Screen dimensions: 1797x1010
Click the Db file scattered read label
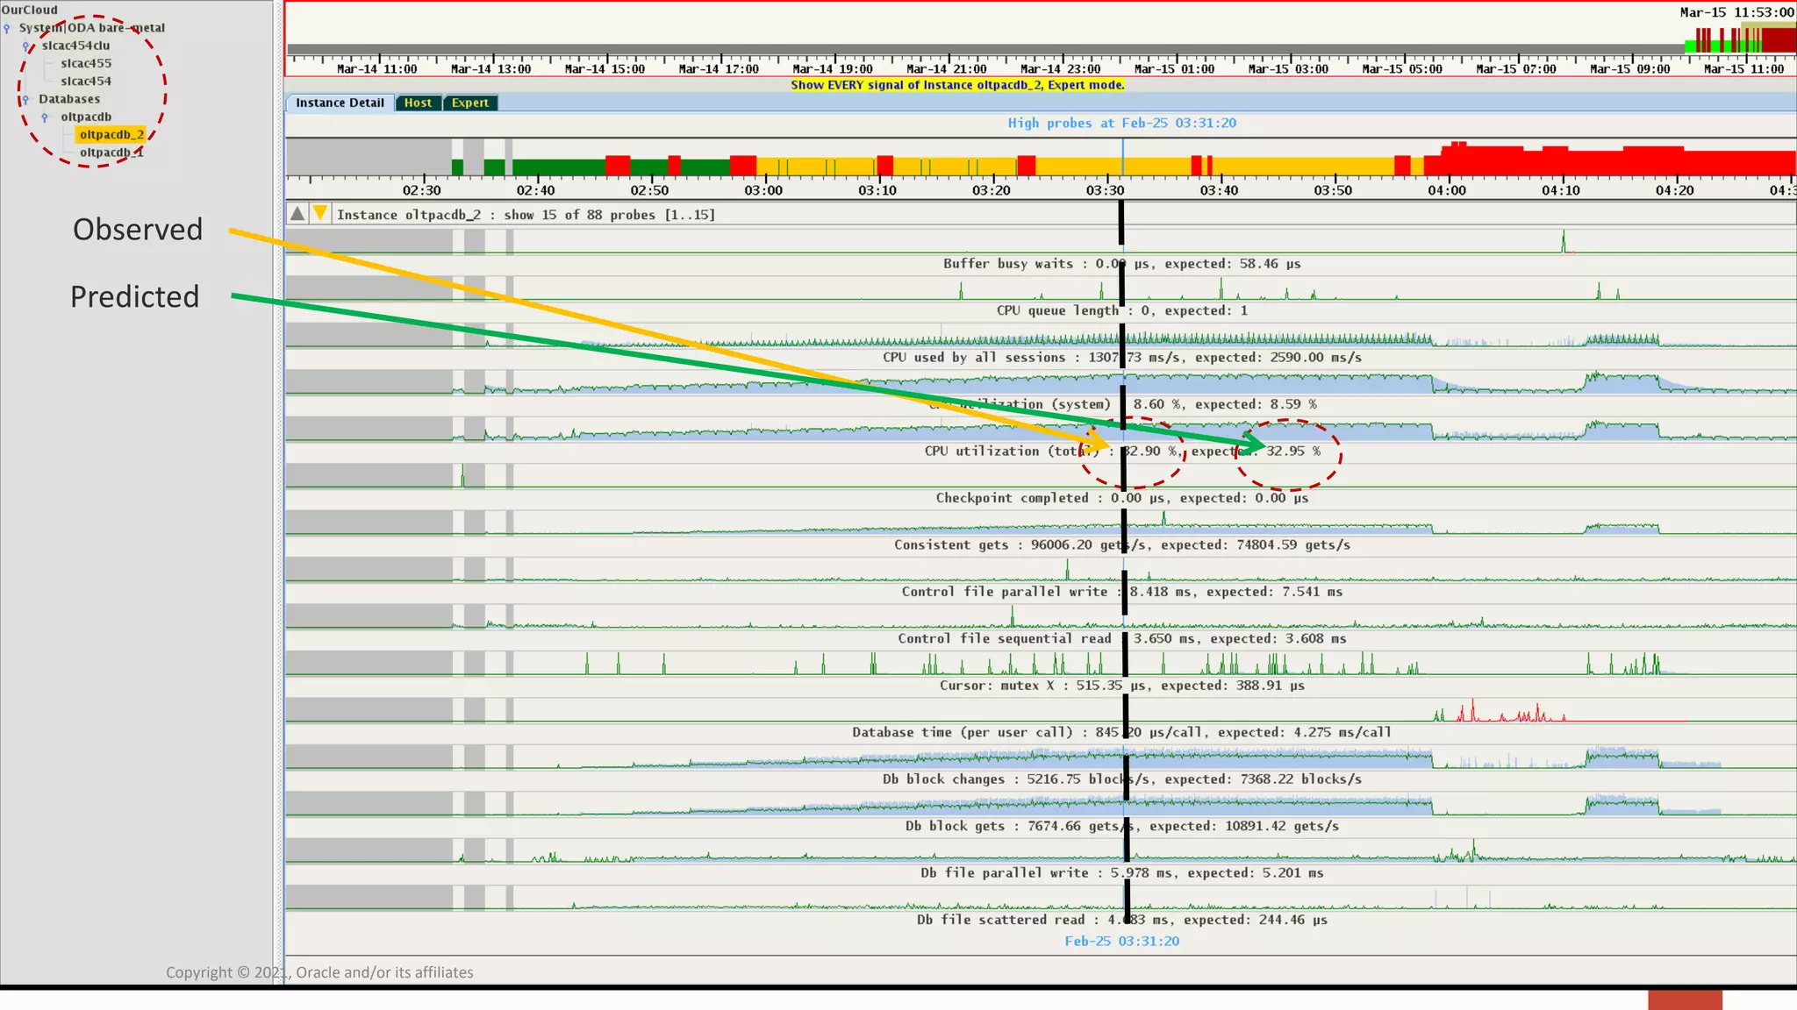pos(1122,920)
